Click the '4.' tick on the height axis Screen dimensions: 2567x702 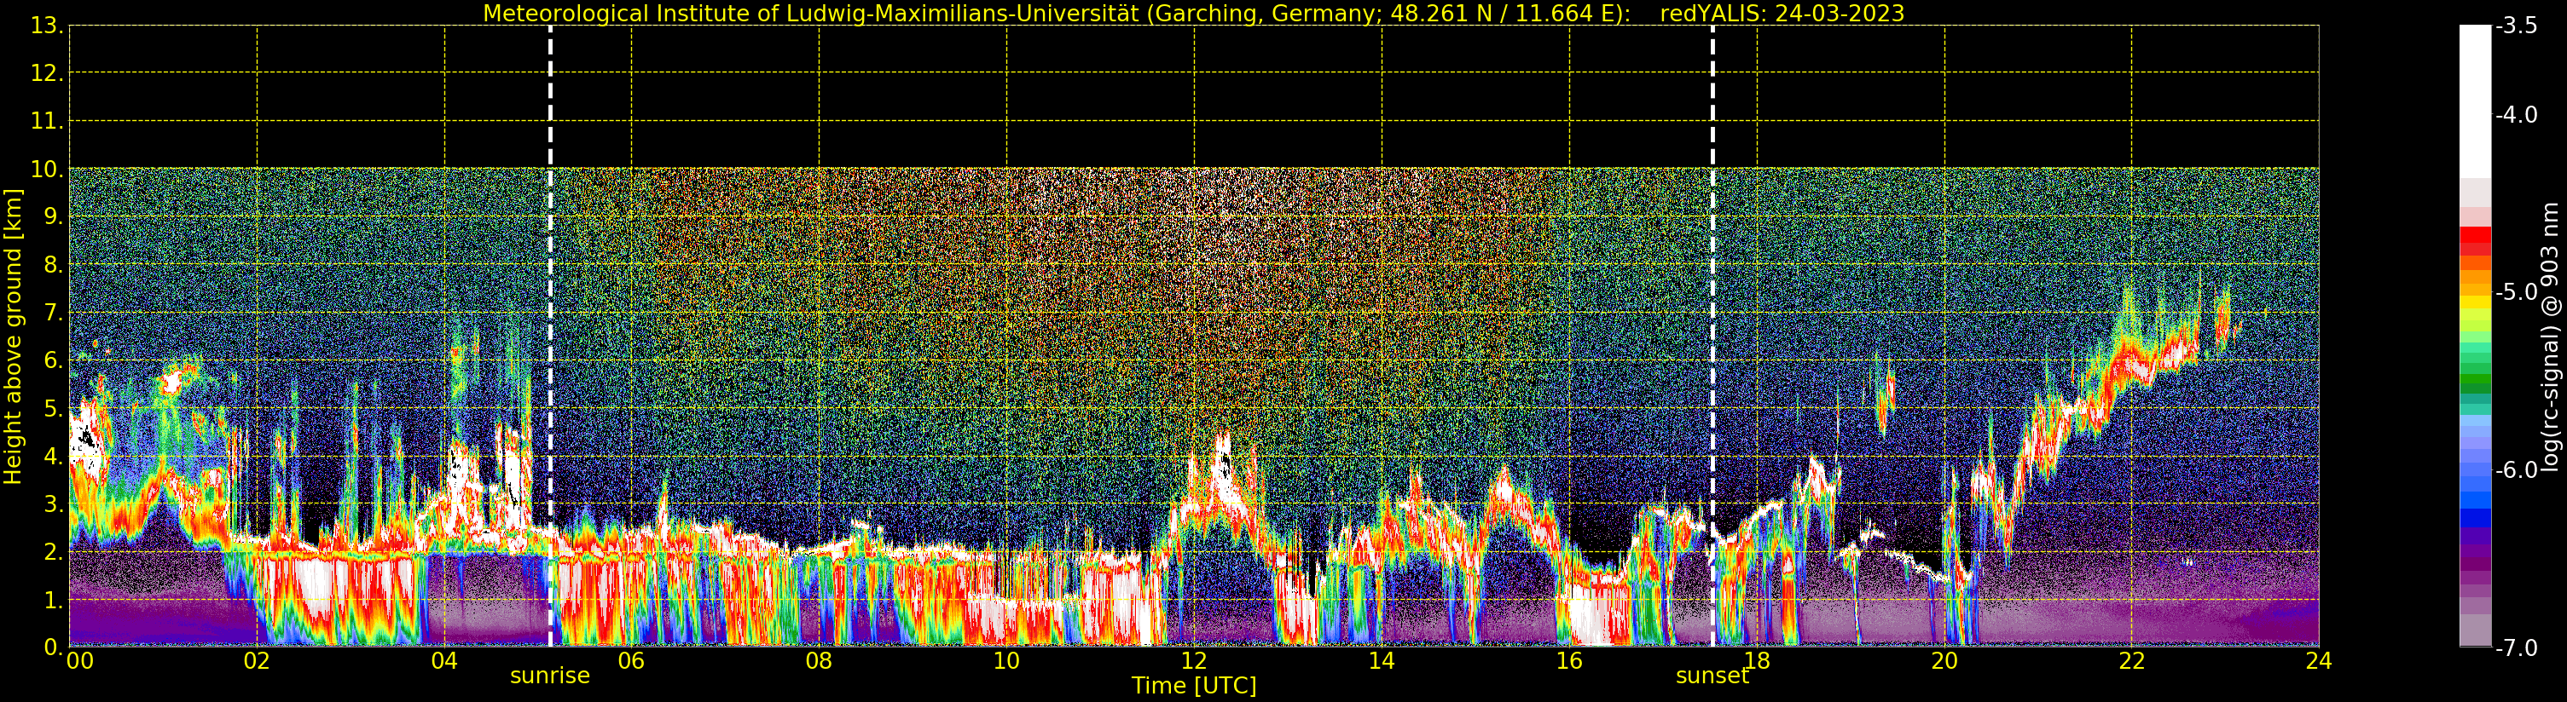[54, 457]
